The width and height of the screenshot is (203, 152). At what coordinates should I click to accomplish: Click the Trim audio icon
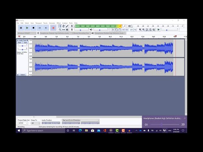[x=123, y=30]
